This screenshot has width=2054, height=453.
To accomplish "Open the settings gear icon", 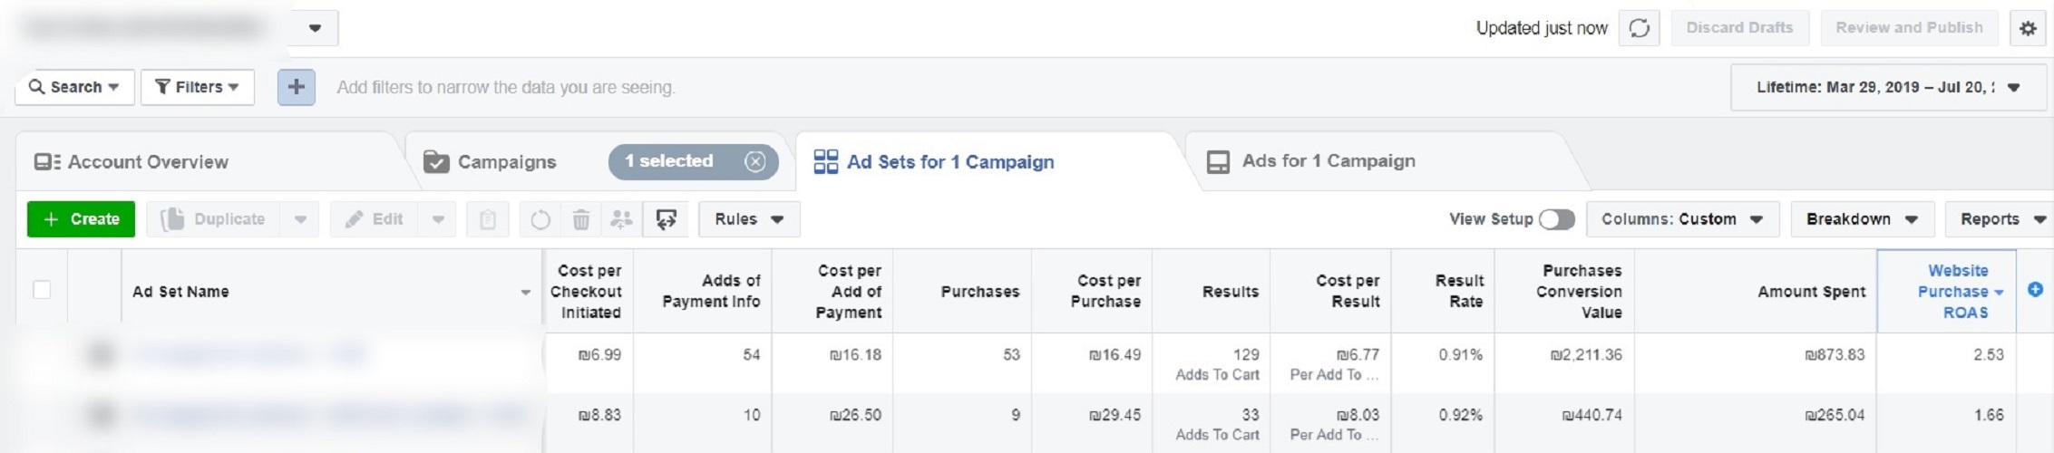I will pos(2028,28).
